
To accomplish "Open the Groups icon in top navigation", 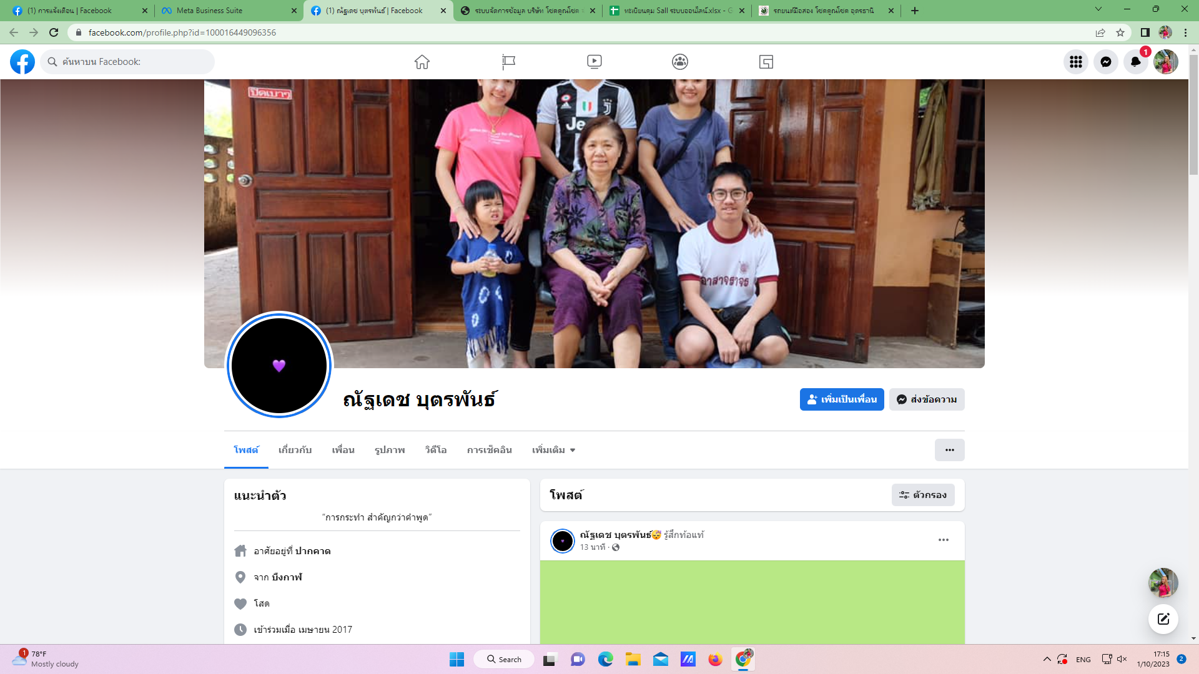I will 680,62.
